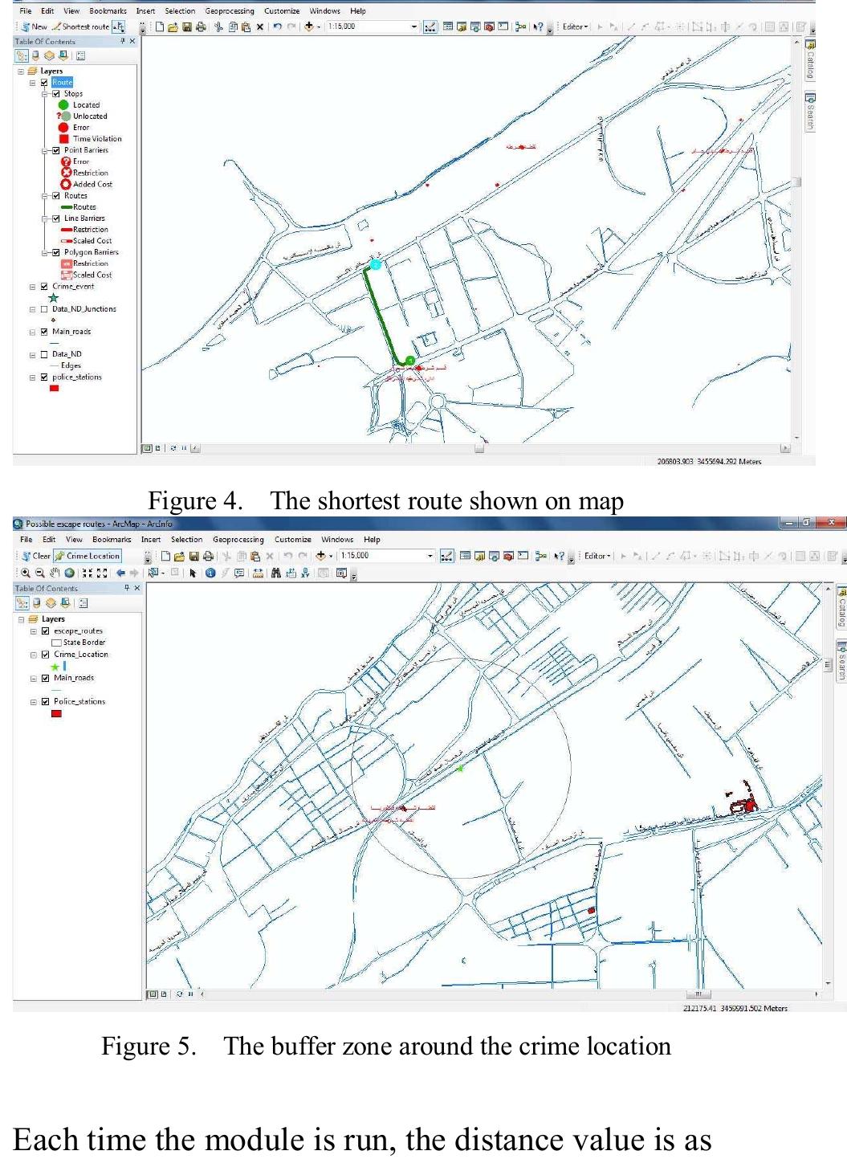Click Full Extent globe in escape routes window
This screenshot has height=1159, width=847.
70,573
